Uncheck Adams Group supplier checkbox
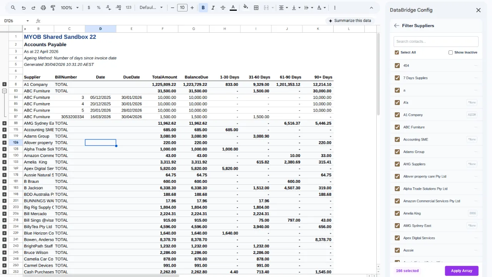492x277 pixels. coord(397,152)
